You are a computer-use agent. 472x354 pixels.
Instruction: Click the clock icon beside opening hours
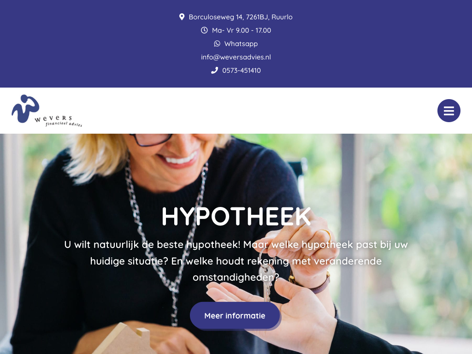click(204, 30)
